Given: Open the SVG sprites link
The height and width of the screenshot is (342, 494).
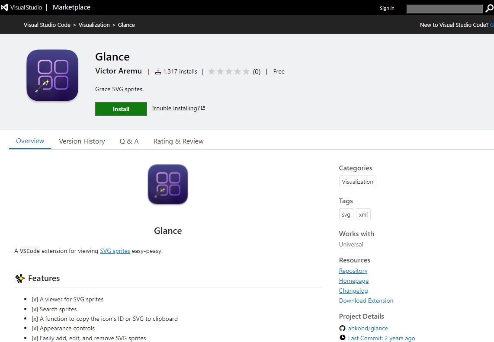Looking at the screenshot, I should pos(115,251).
